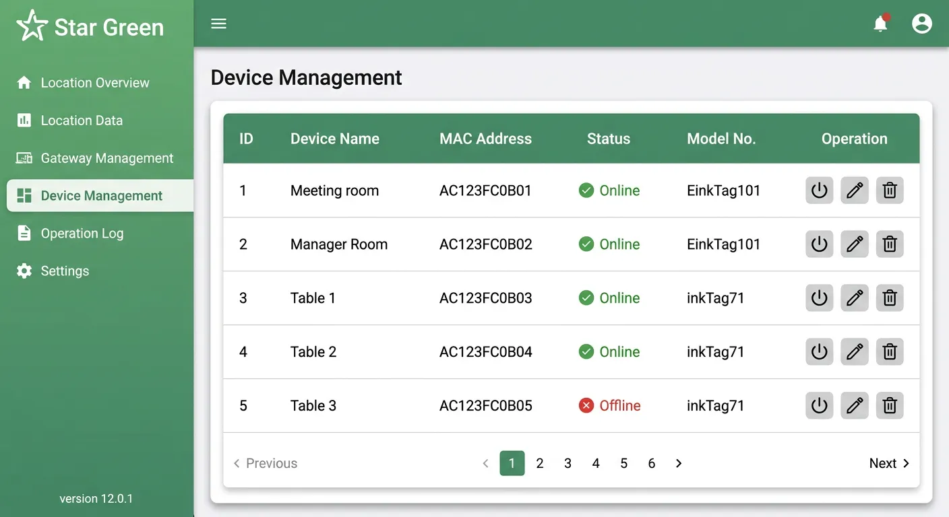Image resolution: width=949 pixels, height=517 pixels.
Task: Select page 1 in pagination
Action: (x=512, y=463)
